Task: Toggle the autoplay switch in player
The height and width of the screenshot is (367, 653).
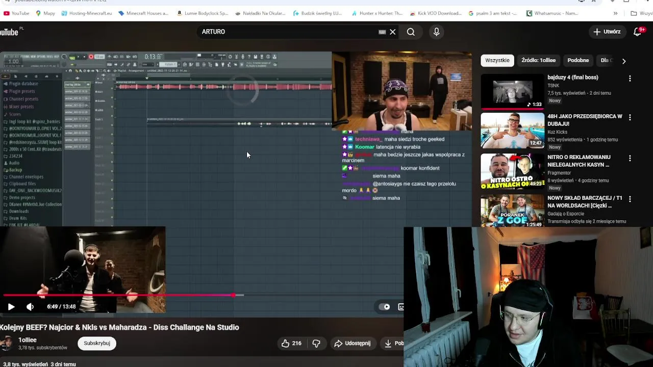Action: 384,306
